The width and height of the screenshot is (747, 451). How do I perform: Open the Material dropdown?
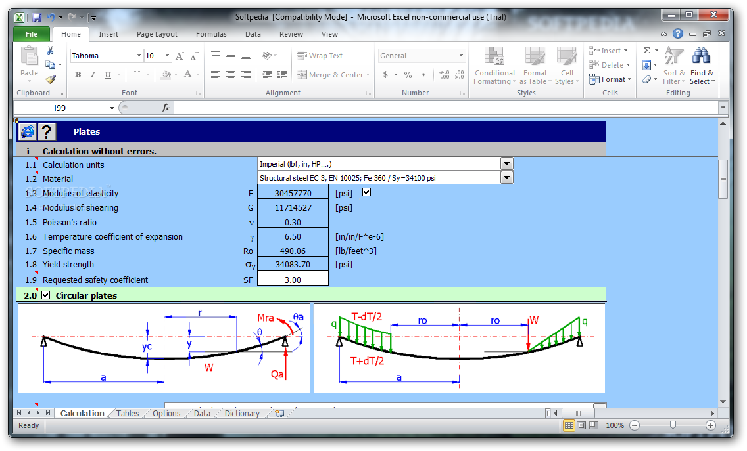click(507, 178)
